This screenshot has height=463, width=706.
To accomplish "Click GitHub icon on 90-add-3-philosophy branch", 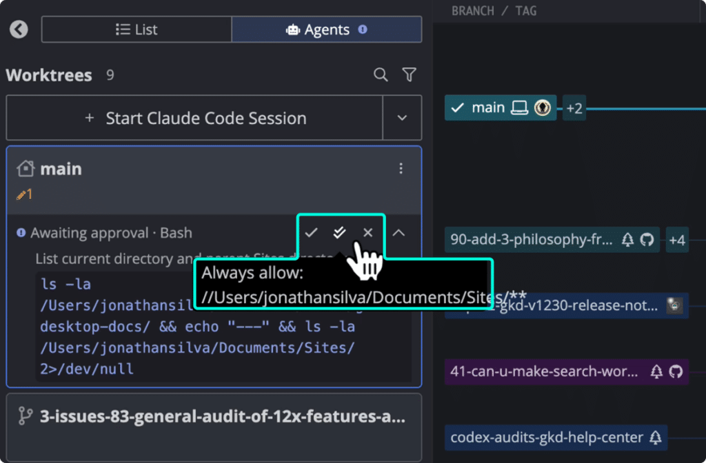I will (647, 240).
